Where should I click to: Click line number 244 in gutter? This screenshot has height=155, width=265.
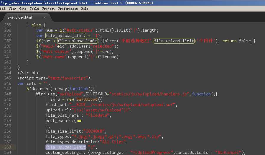click(8, 73)
